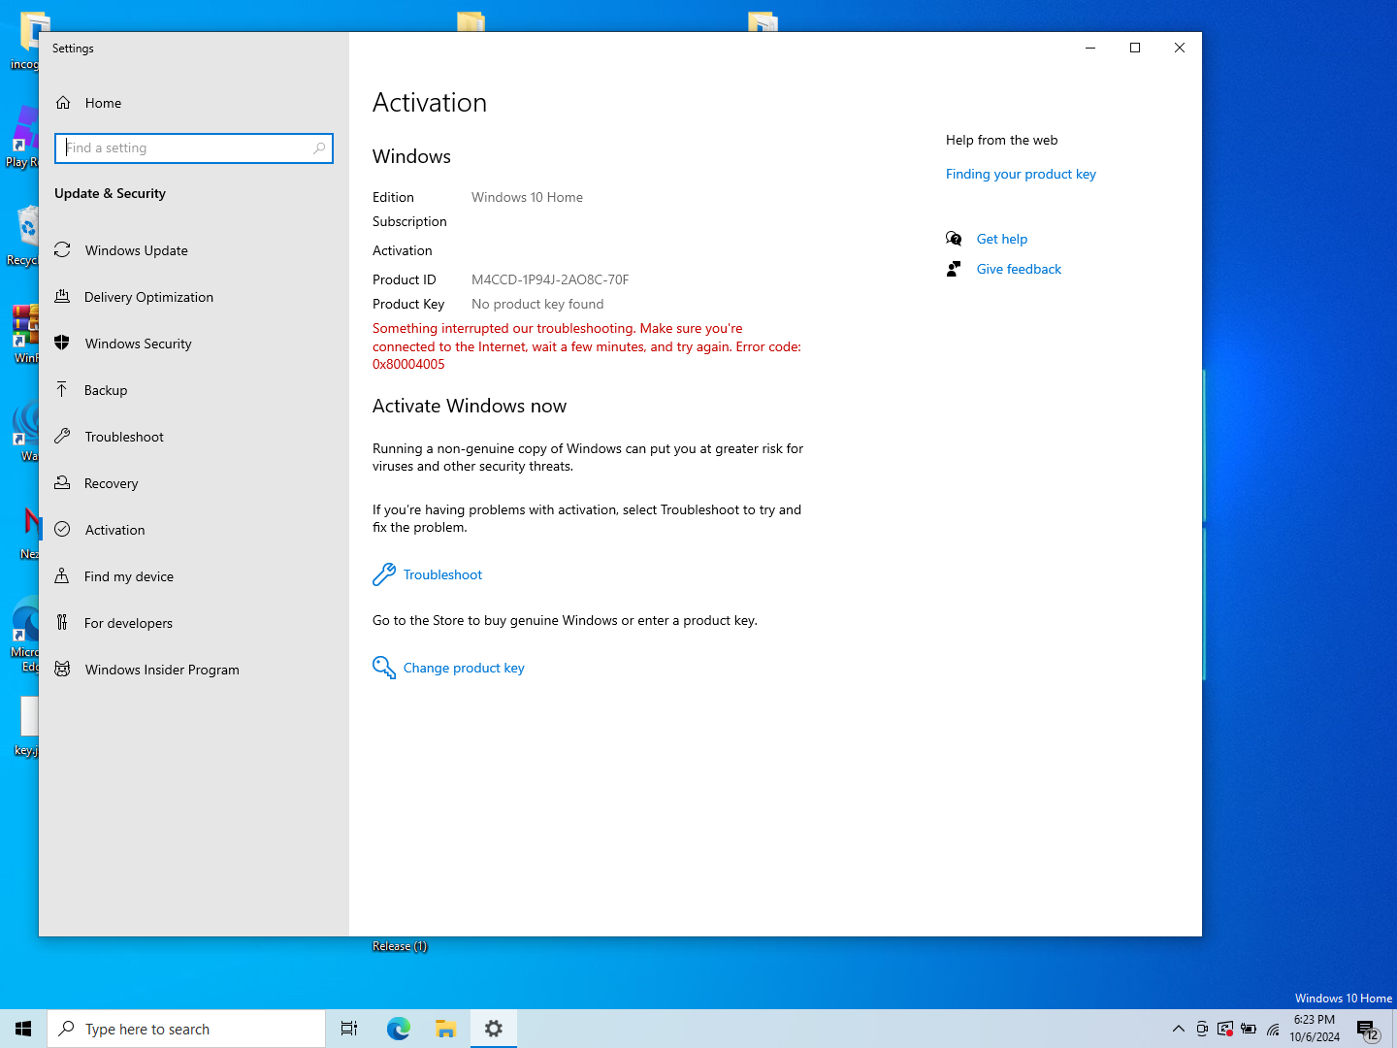
Task: Click the Settings gear taskbar icon
Action: coord(494,1029)
